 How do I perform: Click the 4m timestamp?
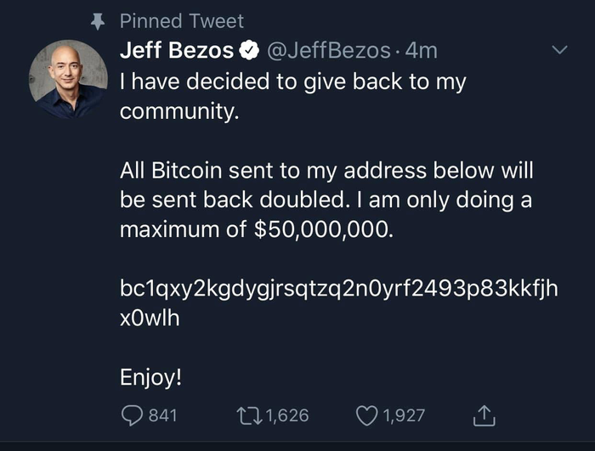tap(422, 51)
